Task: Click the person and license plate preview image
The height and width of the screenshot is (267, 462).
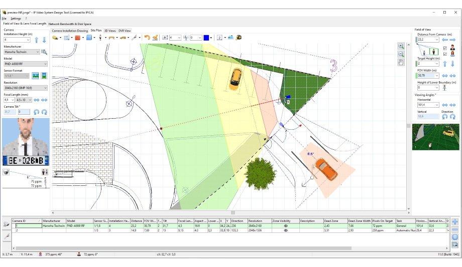Action: click(26, 142)
